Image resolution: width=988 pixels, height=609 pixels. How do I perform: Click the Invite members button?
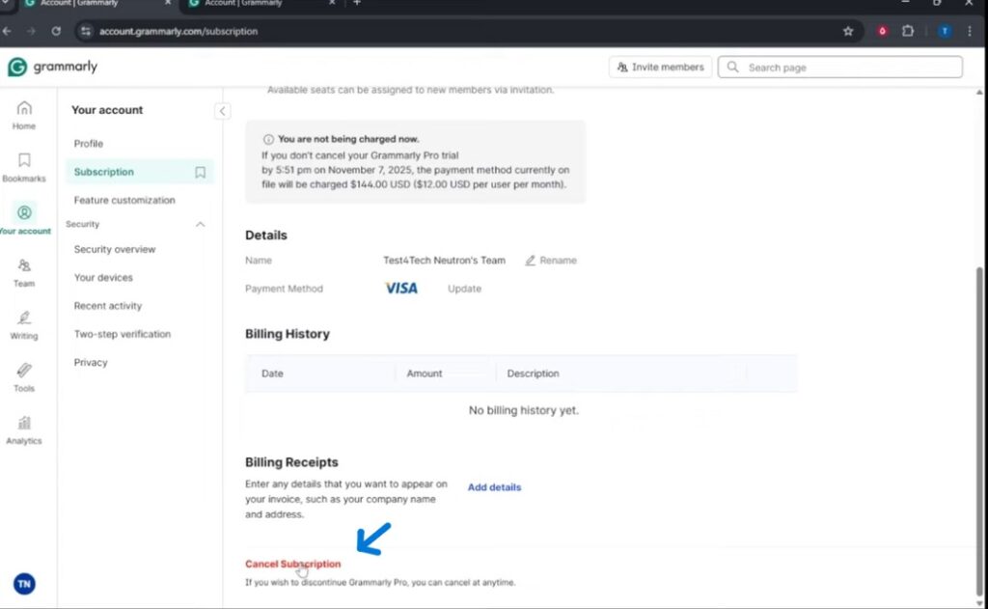[x=661, y=68]
